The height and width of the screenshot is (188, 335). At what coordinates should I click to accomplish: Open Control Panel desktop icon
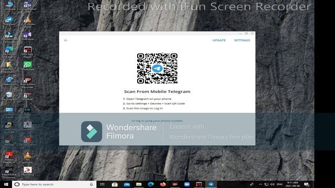tap(9, 113)
